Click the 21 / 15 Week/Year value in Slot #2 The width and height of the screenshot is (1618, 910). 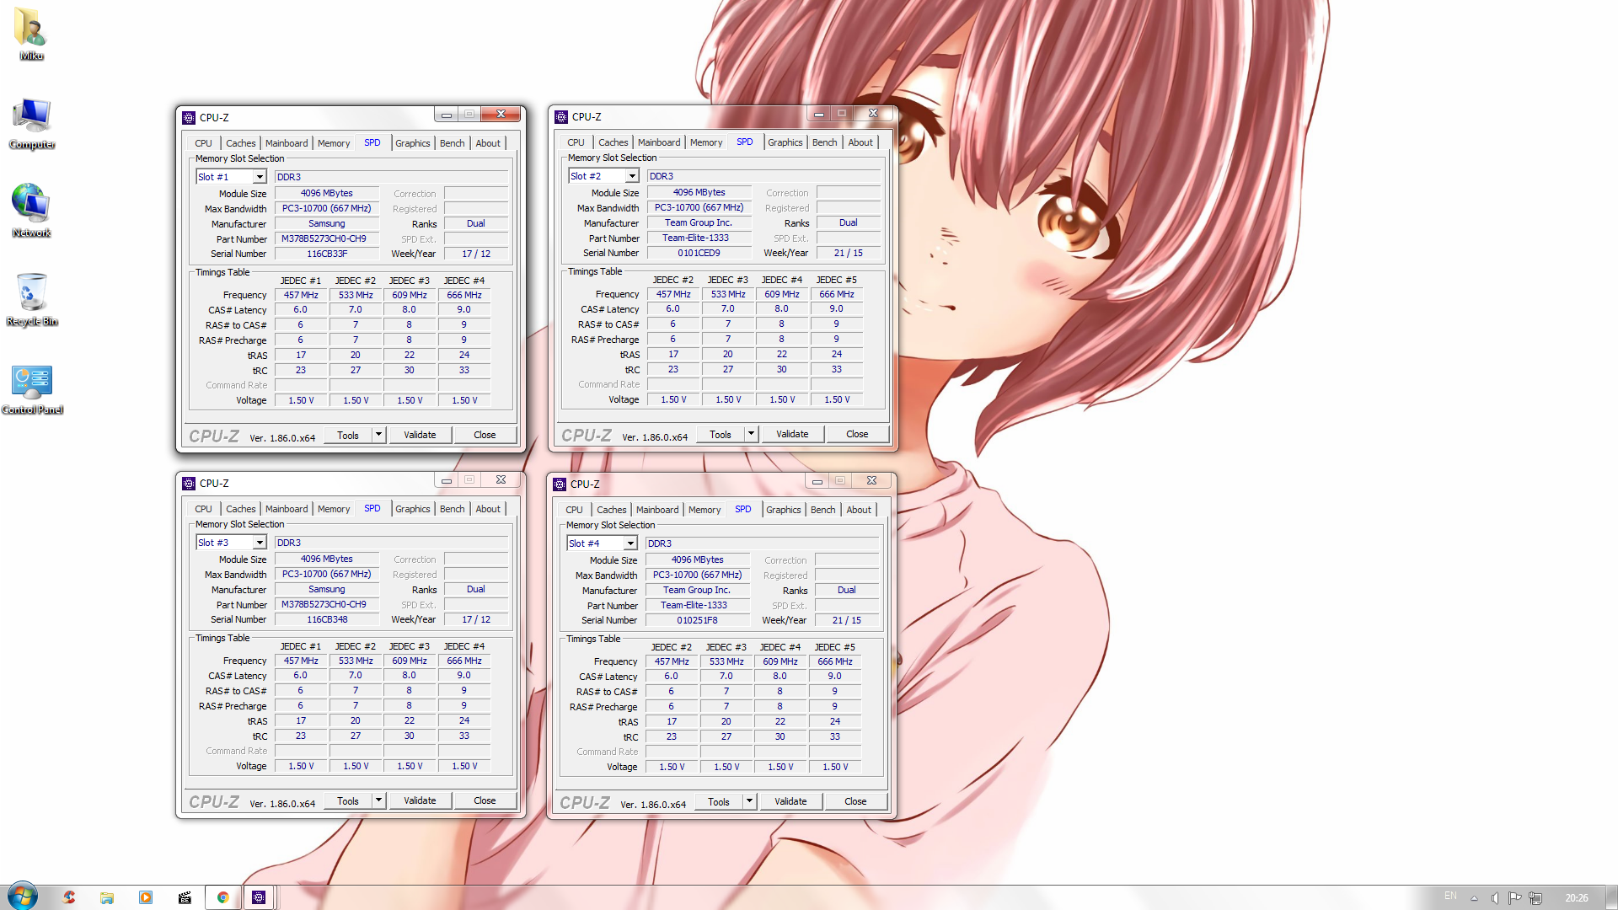[848, 253]
